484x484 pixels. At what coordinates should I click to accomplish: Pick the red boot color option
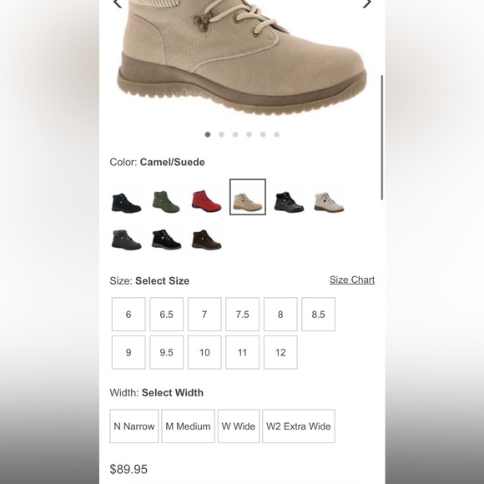click(x=206, y=201)
